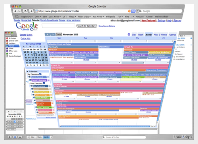Switch to Day view tab
Screen dimensions: 198x144
point(134,35)
